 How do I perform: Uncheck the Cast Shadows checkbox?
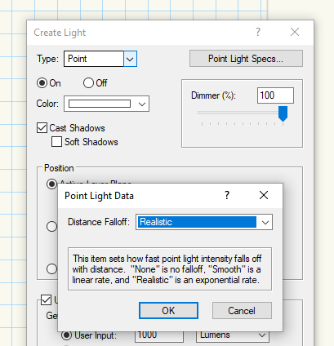[42, 127]
